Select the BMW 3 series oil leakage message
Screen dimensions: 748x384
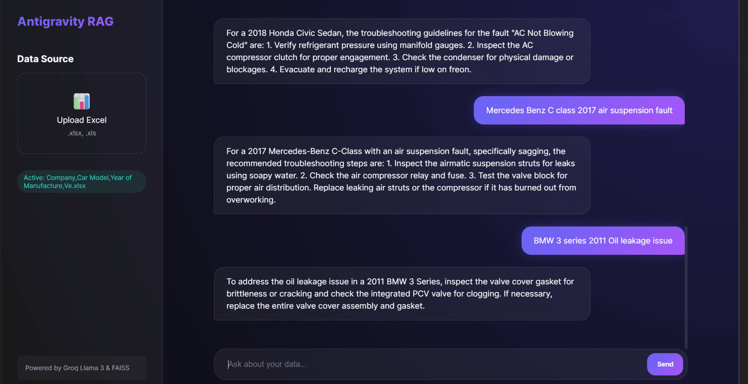603,241
